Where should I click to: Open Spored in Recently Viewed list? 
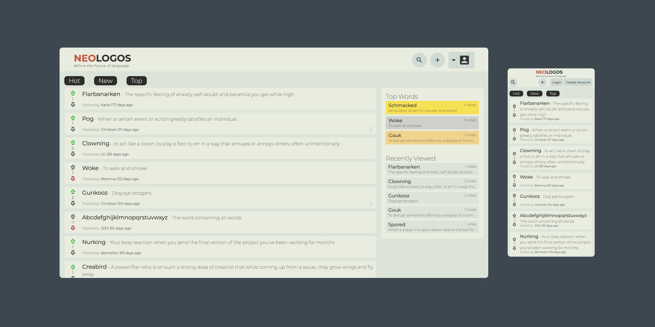pyautogui.click(x=432, y=227)
